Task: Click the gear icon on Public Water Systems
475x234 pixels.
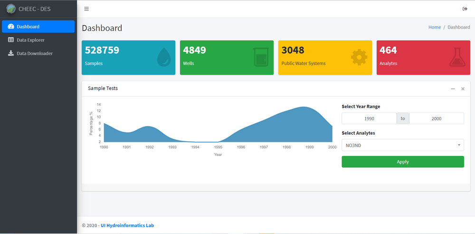Action: 359,57
